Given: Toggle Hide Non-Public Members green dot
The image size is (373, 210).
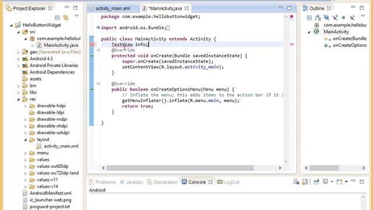Looking at the screenshot, I should pyautogui.click(x=343, y=17).
